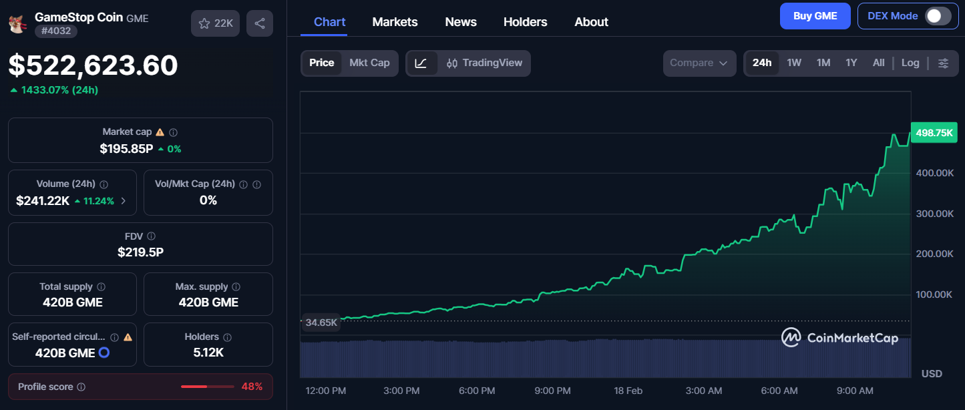Click the GameStop Coin logo icon
This screenshot has width=965, height=410.
[x=17, y=24]
